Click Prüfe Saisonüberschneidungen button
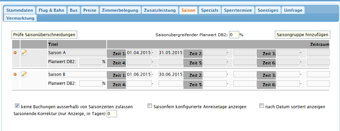The height and width of the screenshot is (131, 340). [x=44, y=34]
